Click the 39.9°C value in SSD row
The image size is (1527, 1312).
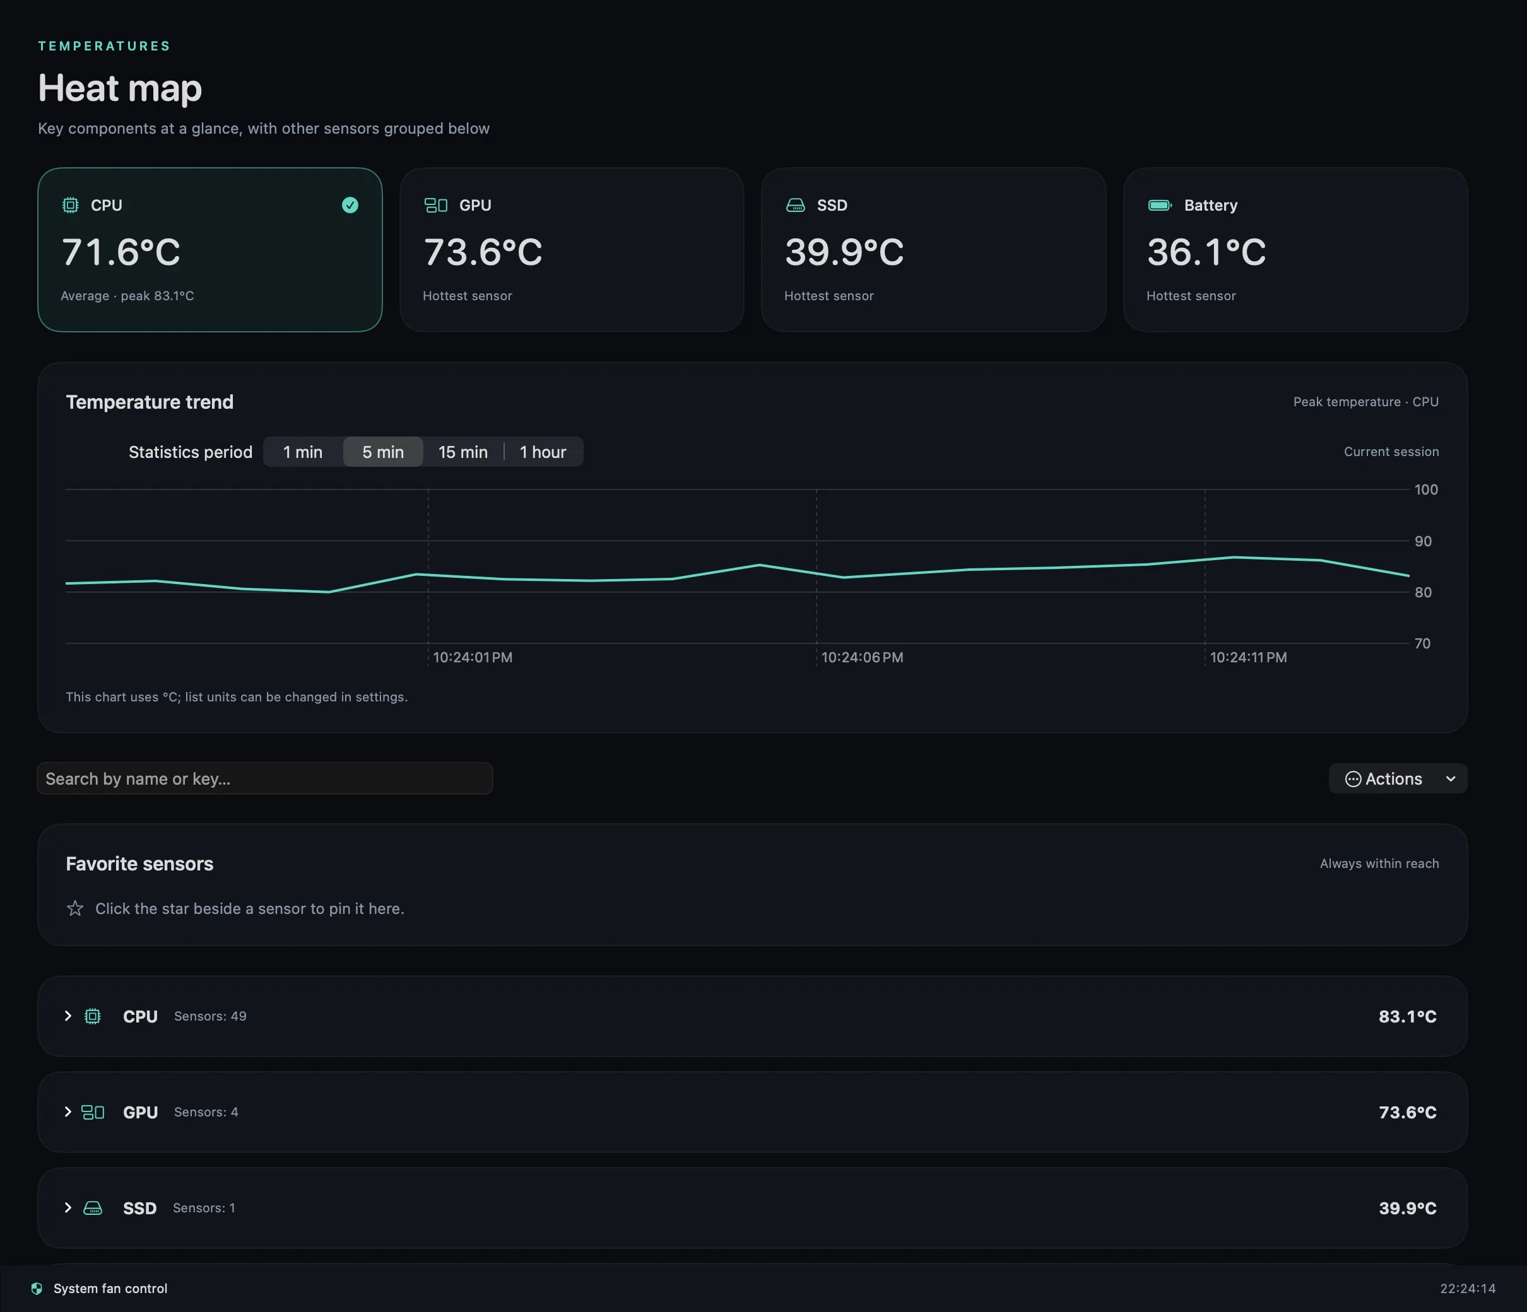pyautogui.click(x=1408, y=1207)
